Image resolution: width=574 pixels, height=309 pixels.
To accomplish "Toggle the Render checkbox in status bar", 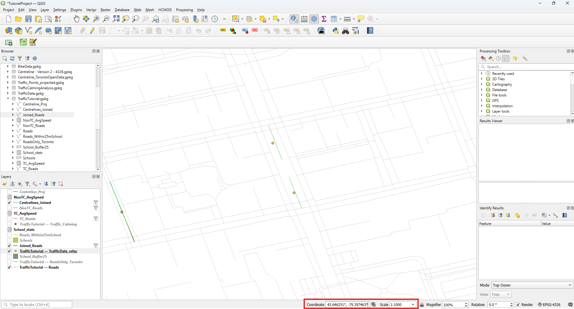I will [518, 305].
